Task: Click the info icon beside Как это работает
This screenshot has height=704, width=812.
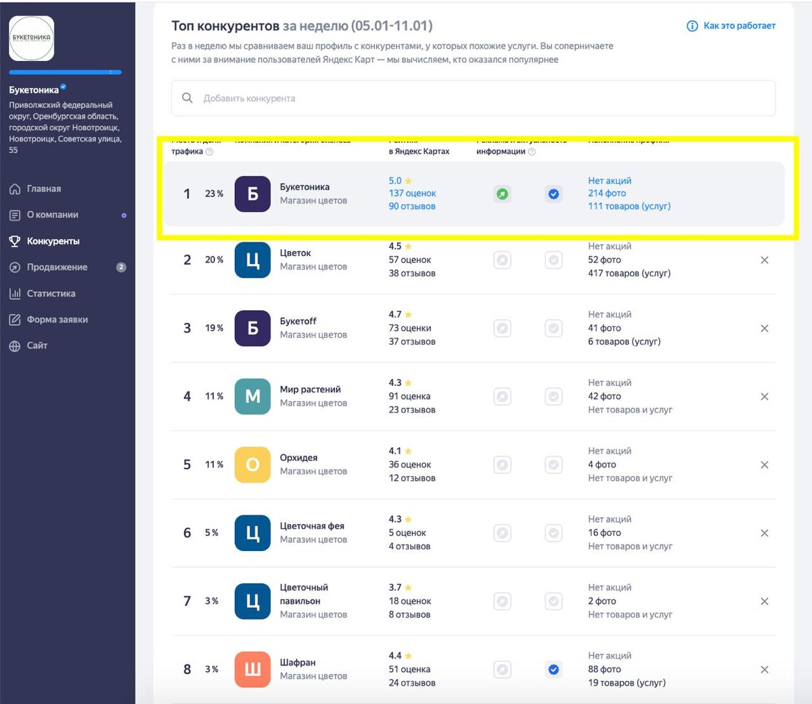Action: tap(692, 26)
